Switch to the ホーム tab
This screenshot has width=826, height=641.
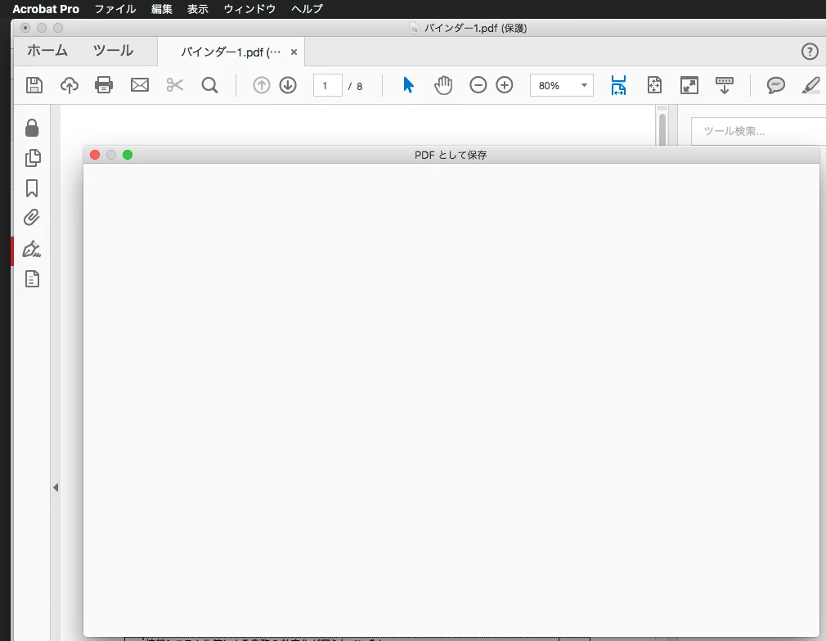coord(47,51)
